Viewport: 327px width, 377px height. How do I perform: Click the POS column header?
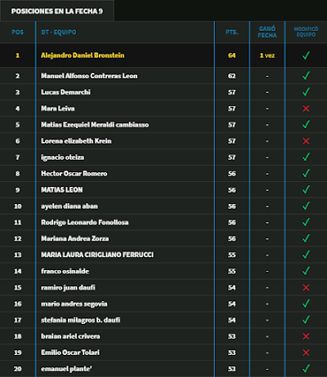pos(18,32)
